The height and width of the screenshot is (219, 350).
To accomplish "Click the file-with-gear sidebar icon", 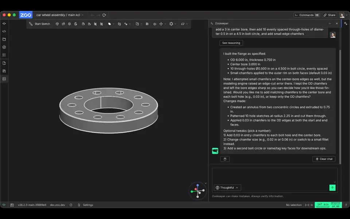I will (4, 71).
